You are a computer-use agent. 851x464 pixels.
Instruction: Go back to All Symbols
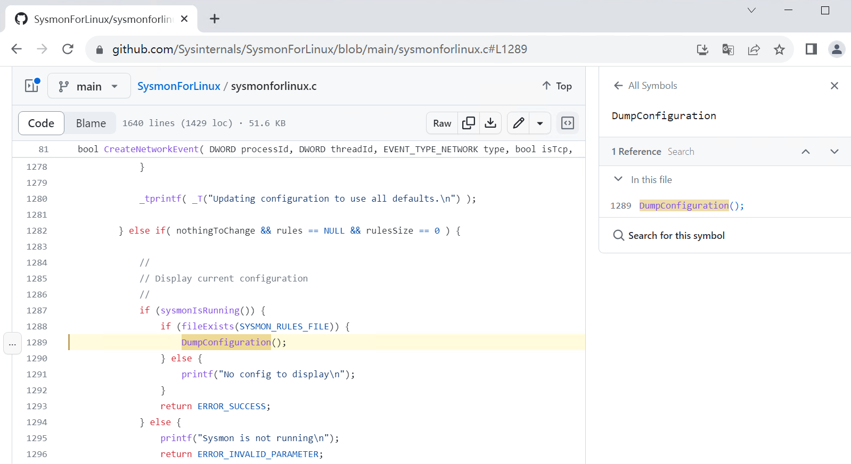(645, 86)
